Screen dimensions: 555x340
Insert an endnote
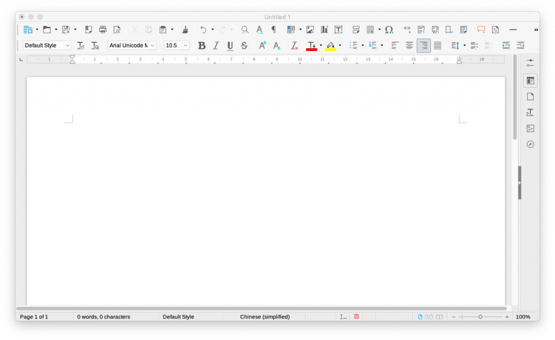click(435, 30)
